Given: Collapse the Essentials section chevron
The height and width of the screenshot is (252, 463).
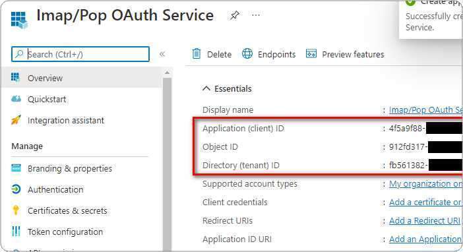Looking at the screenshot, I should point(206,88).
